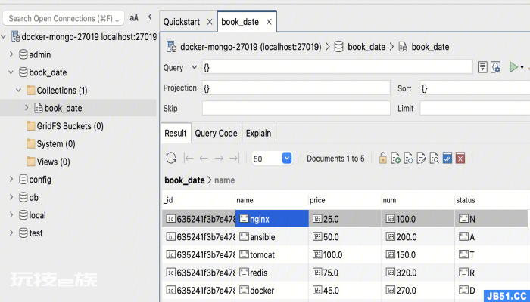Click the Sort input field
The height and width of the screenshot is (302, 530).
[x=475, y=88]
